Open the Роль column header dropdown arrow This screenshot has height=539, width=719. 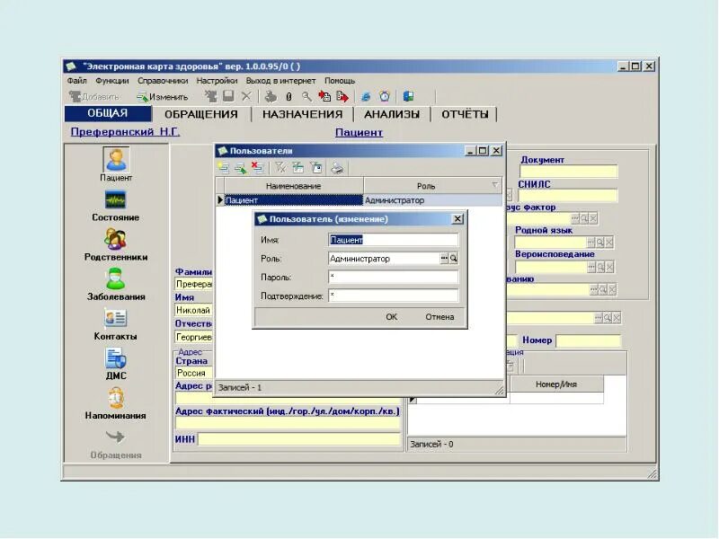tap(495, 185)
